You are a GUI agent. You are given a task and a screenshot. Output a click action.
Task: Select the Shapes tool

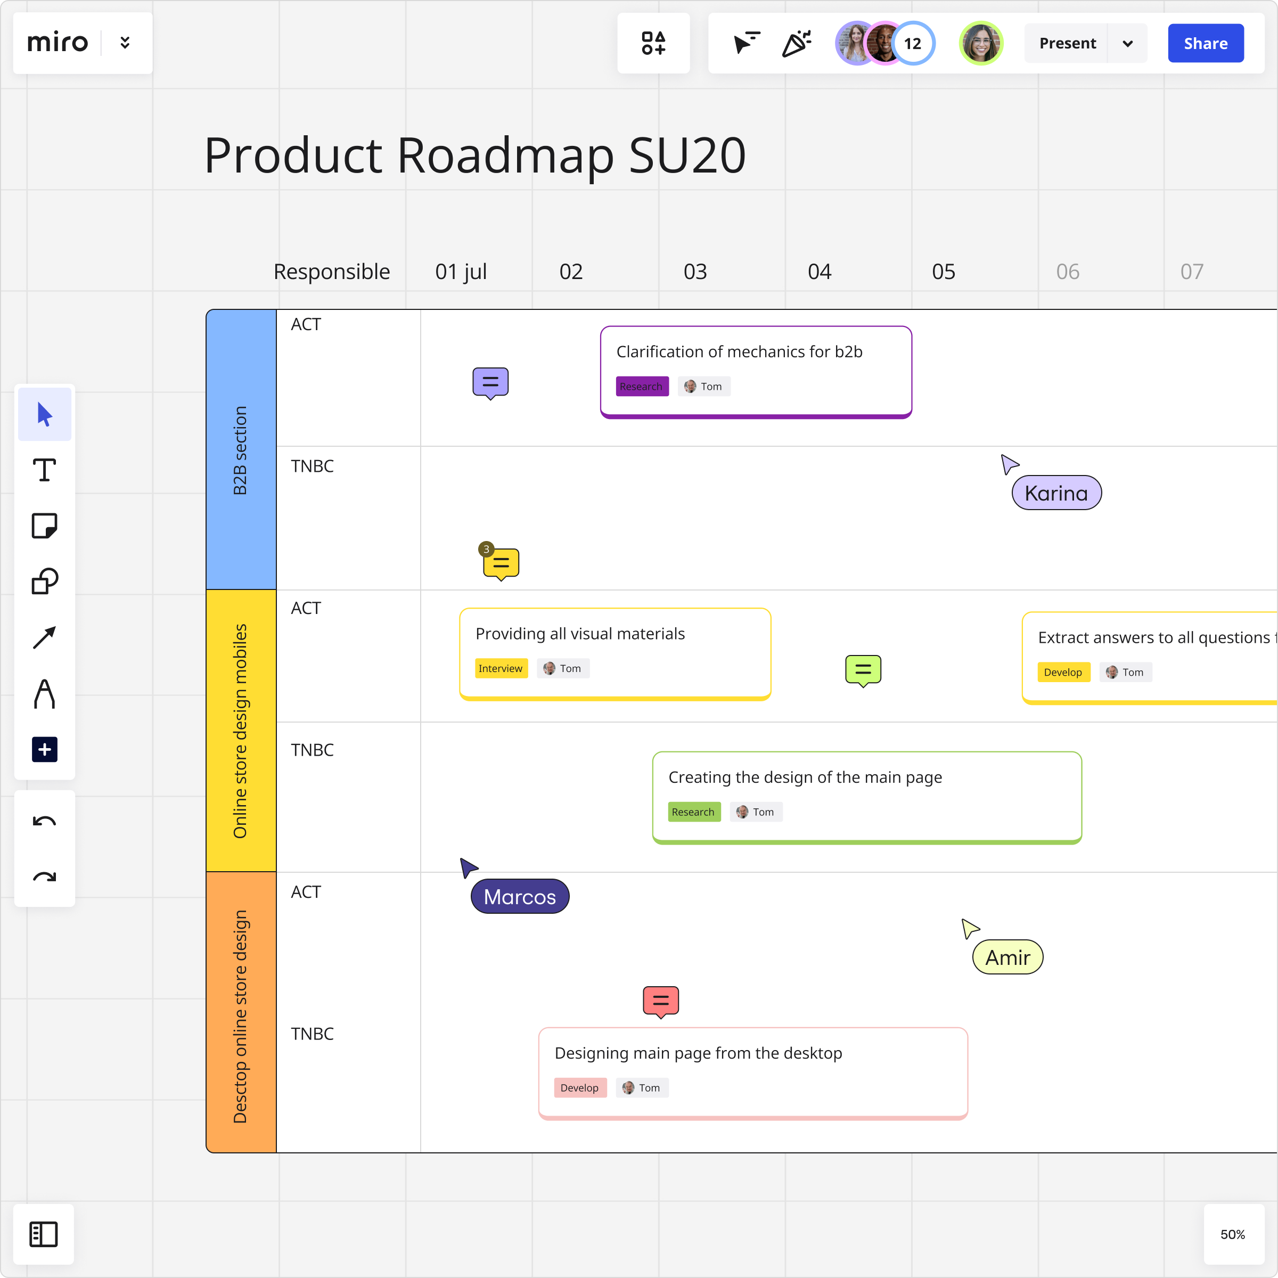click(44, 581)
